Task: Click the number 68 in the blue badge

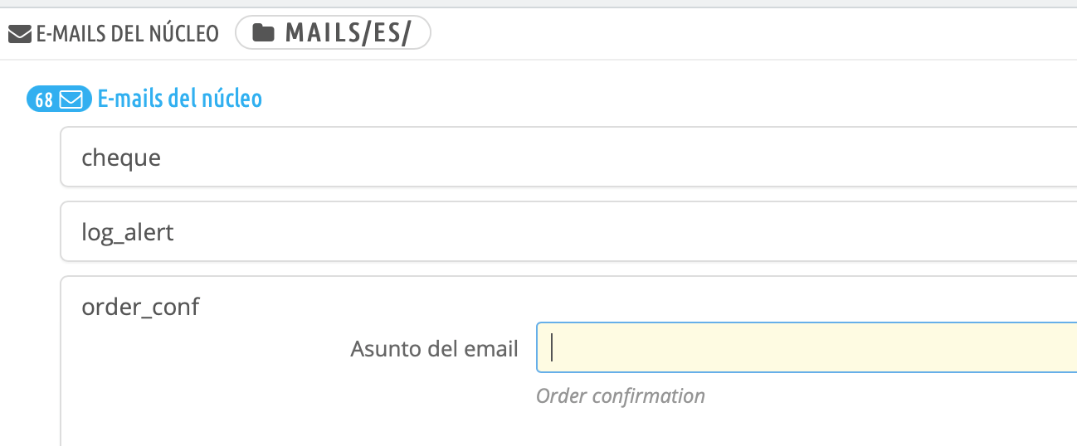Action: click(44, 100)
